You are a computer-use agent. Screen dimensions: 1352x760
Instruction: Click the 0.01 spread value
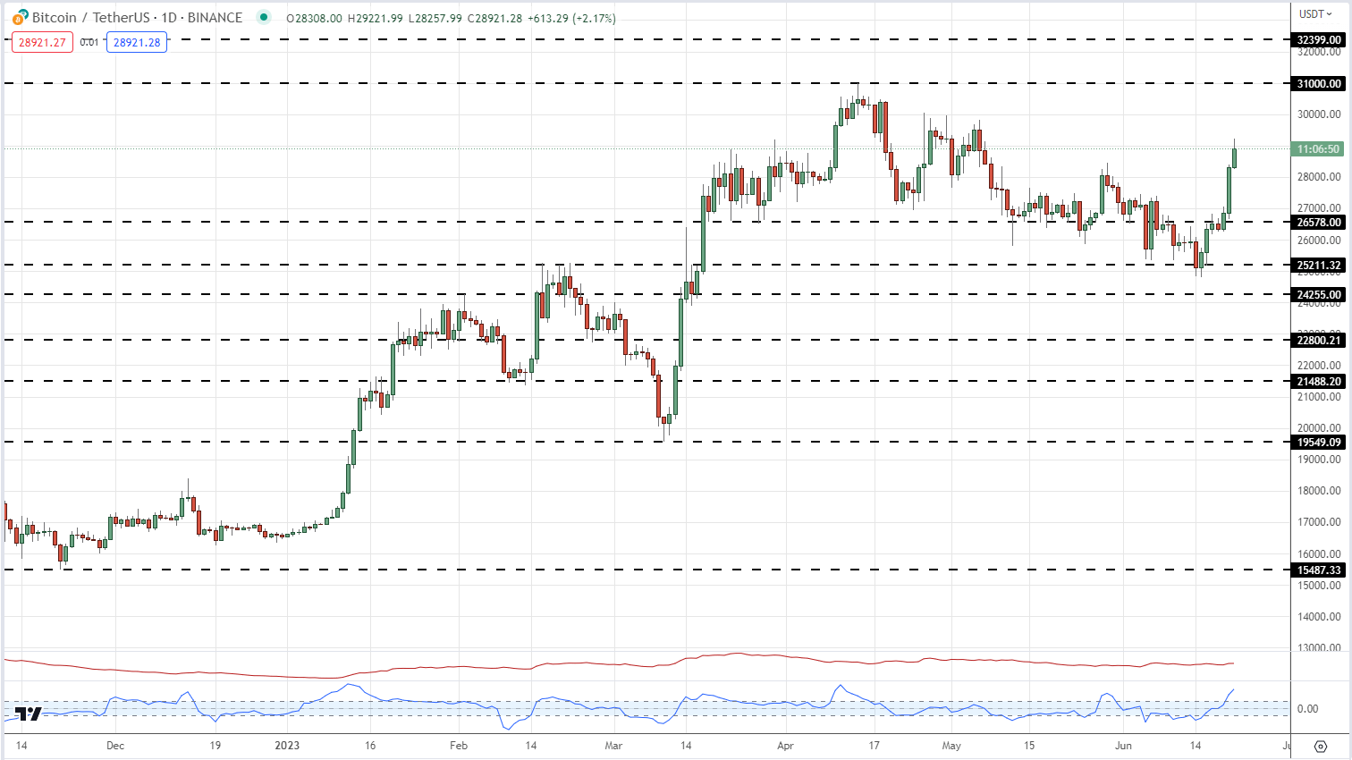point(89,42)
